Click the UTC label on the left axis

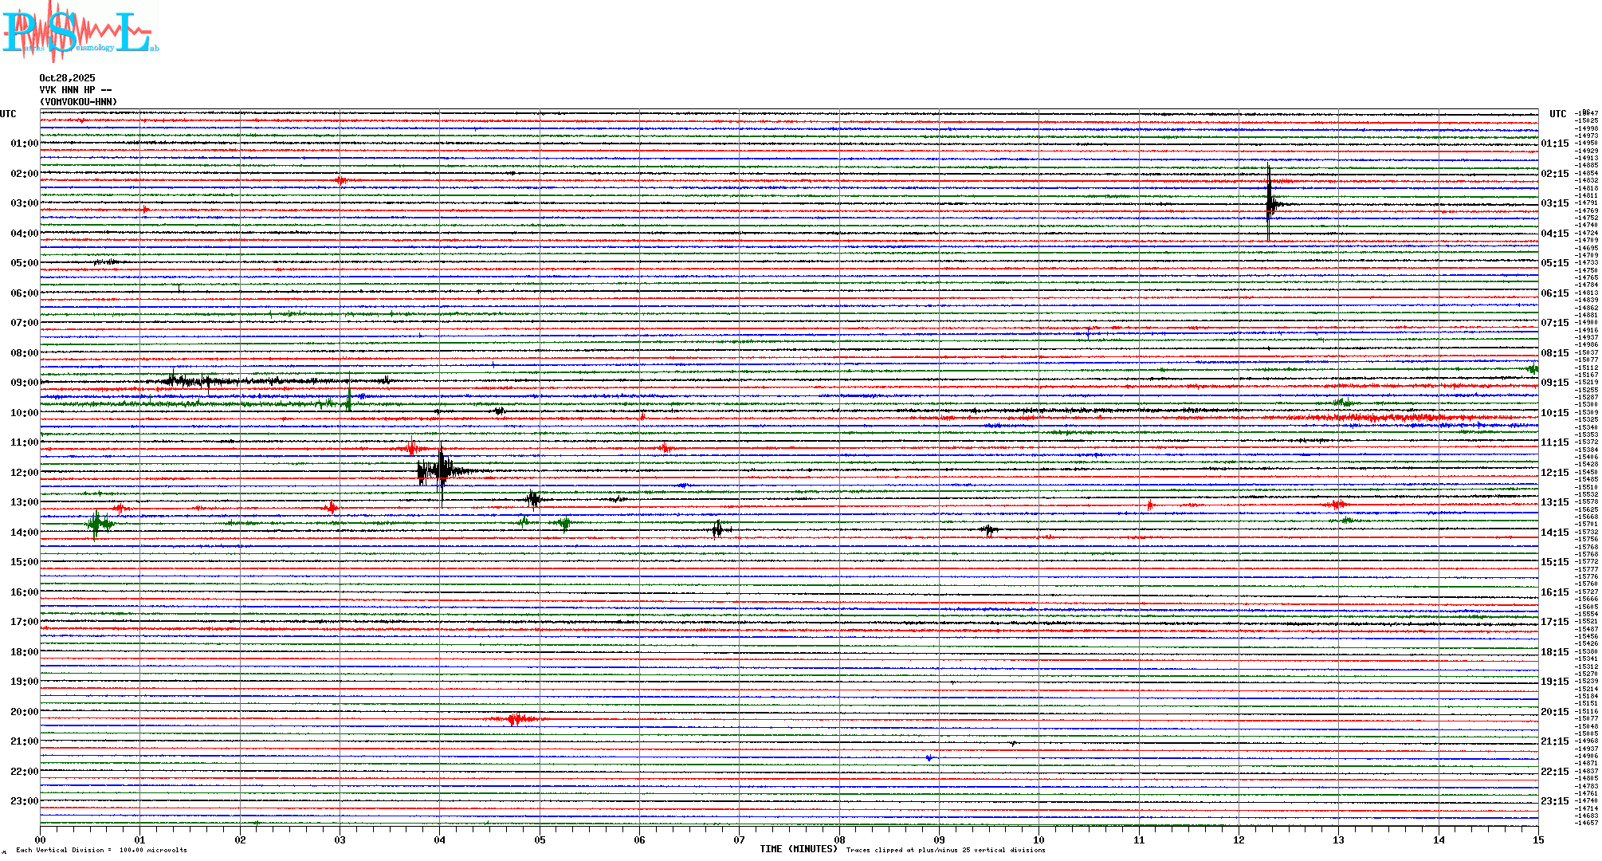(x=8, y=114)
